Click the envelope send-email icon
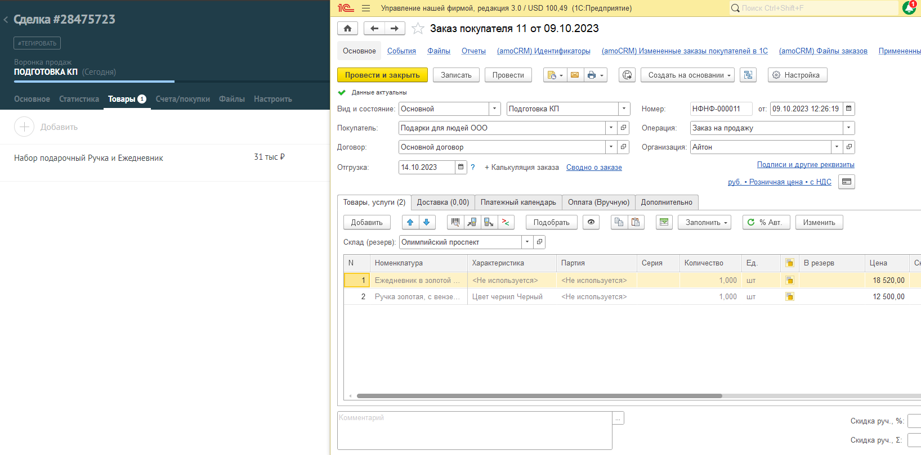921x455 pixels. pyautogui.click(x=574, y=75)
